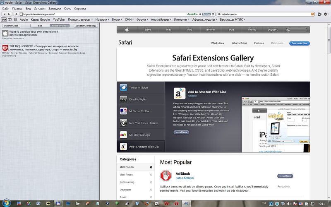Open the Закладки menu

55,8
